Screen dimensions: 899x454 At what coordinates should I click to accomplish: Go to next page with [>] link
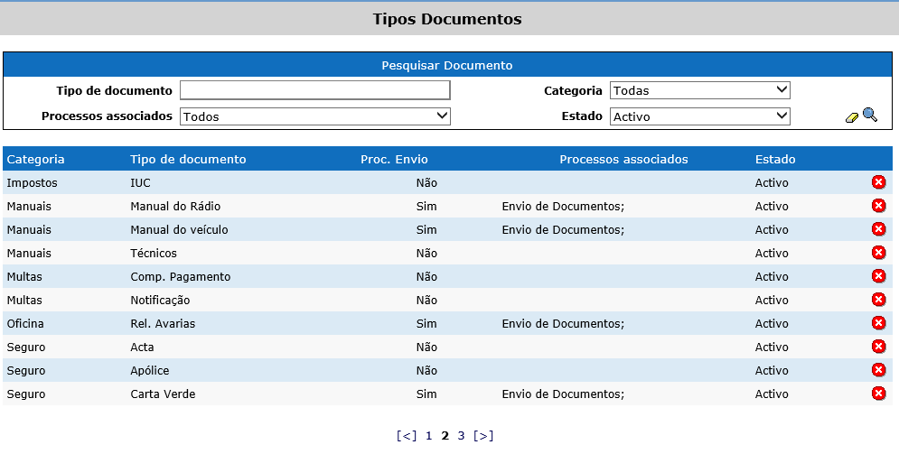pyautogui.click(x=483, y=436)
